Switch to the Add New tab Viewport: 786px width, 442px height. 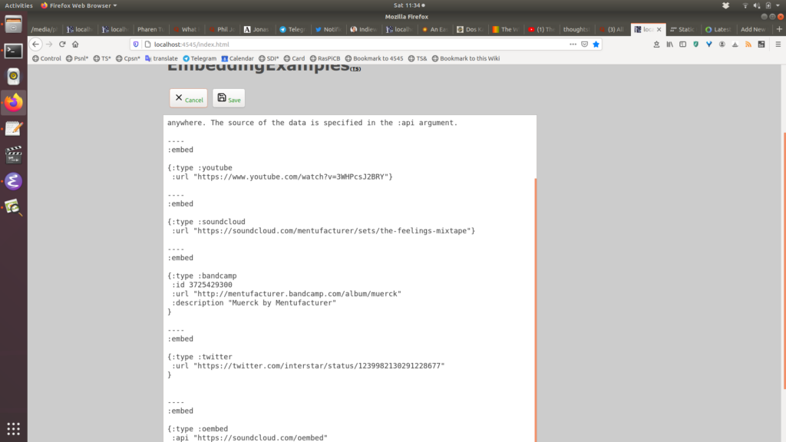[x=753, y=29]
